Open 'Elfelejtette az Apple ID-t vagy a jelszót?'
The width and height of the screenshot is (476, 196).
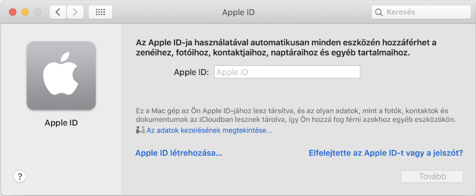tap(386, 154)
